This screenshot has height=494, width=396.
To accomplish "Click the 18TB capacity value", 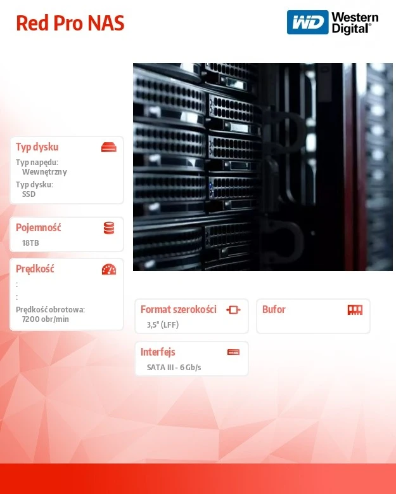I will [x=30, y=243].
